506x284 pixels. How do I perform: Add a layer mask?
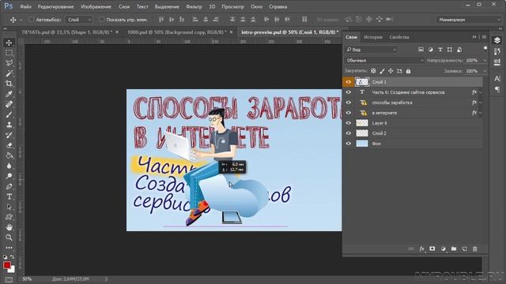pyautogui.click(x=432, y=249)
